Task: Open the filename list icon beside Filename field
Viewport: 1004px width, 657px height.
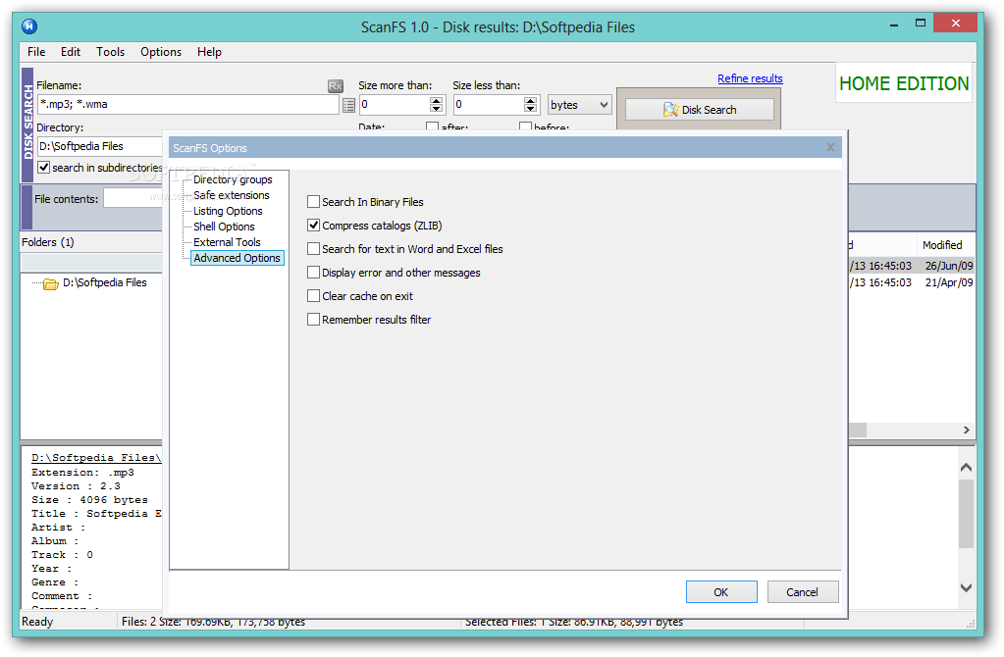Action: point(349,105)
